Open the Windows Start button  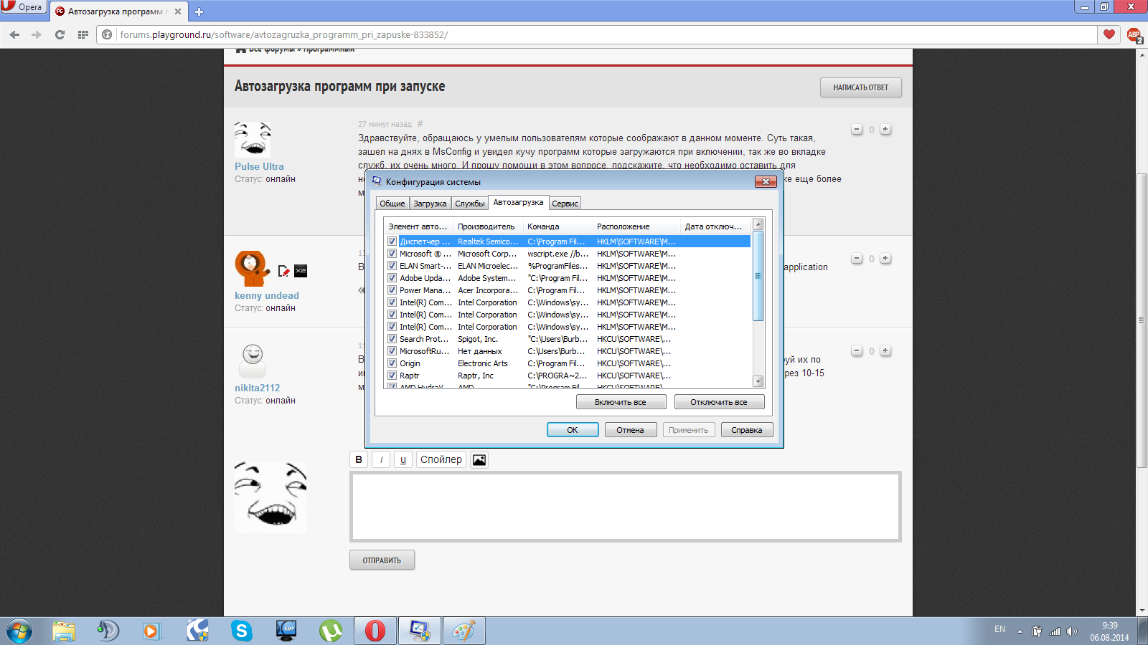click(19, 631)
